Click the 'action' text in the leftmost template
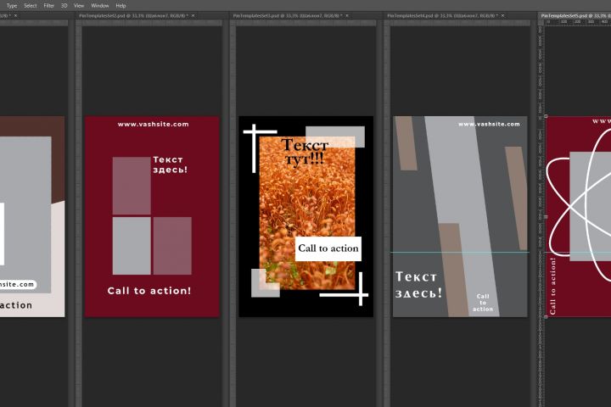 (x=16, y=305)
